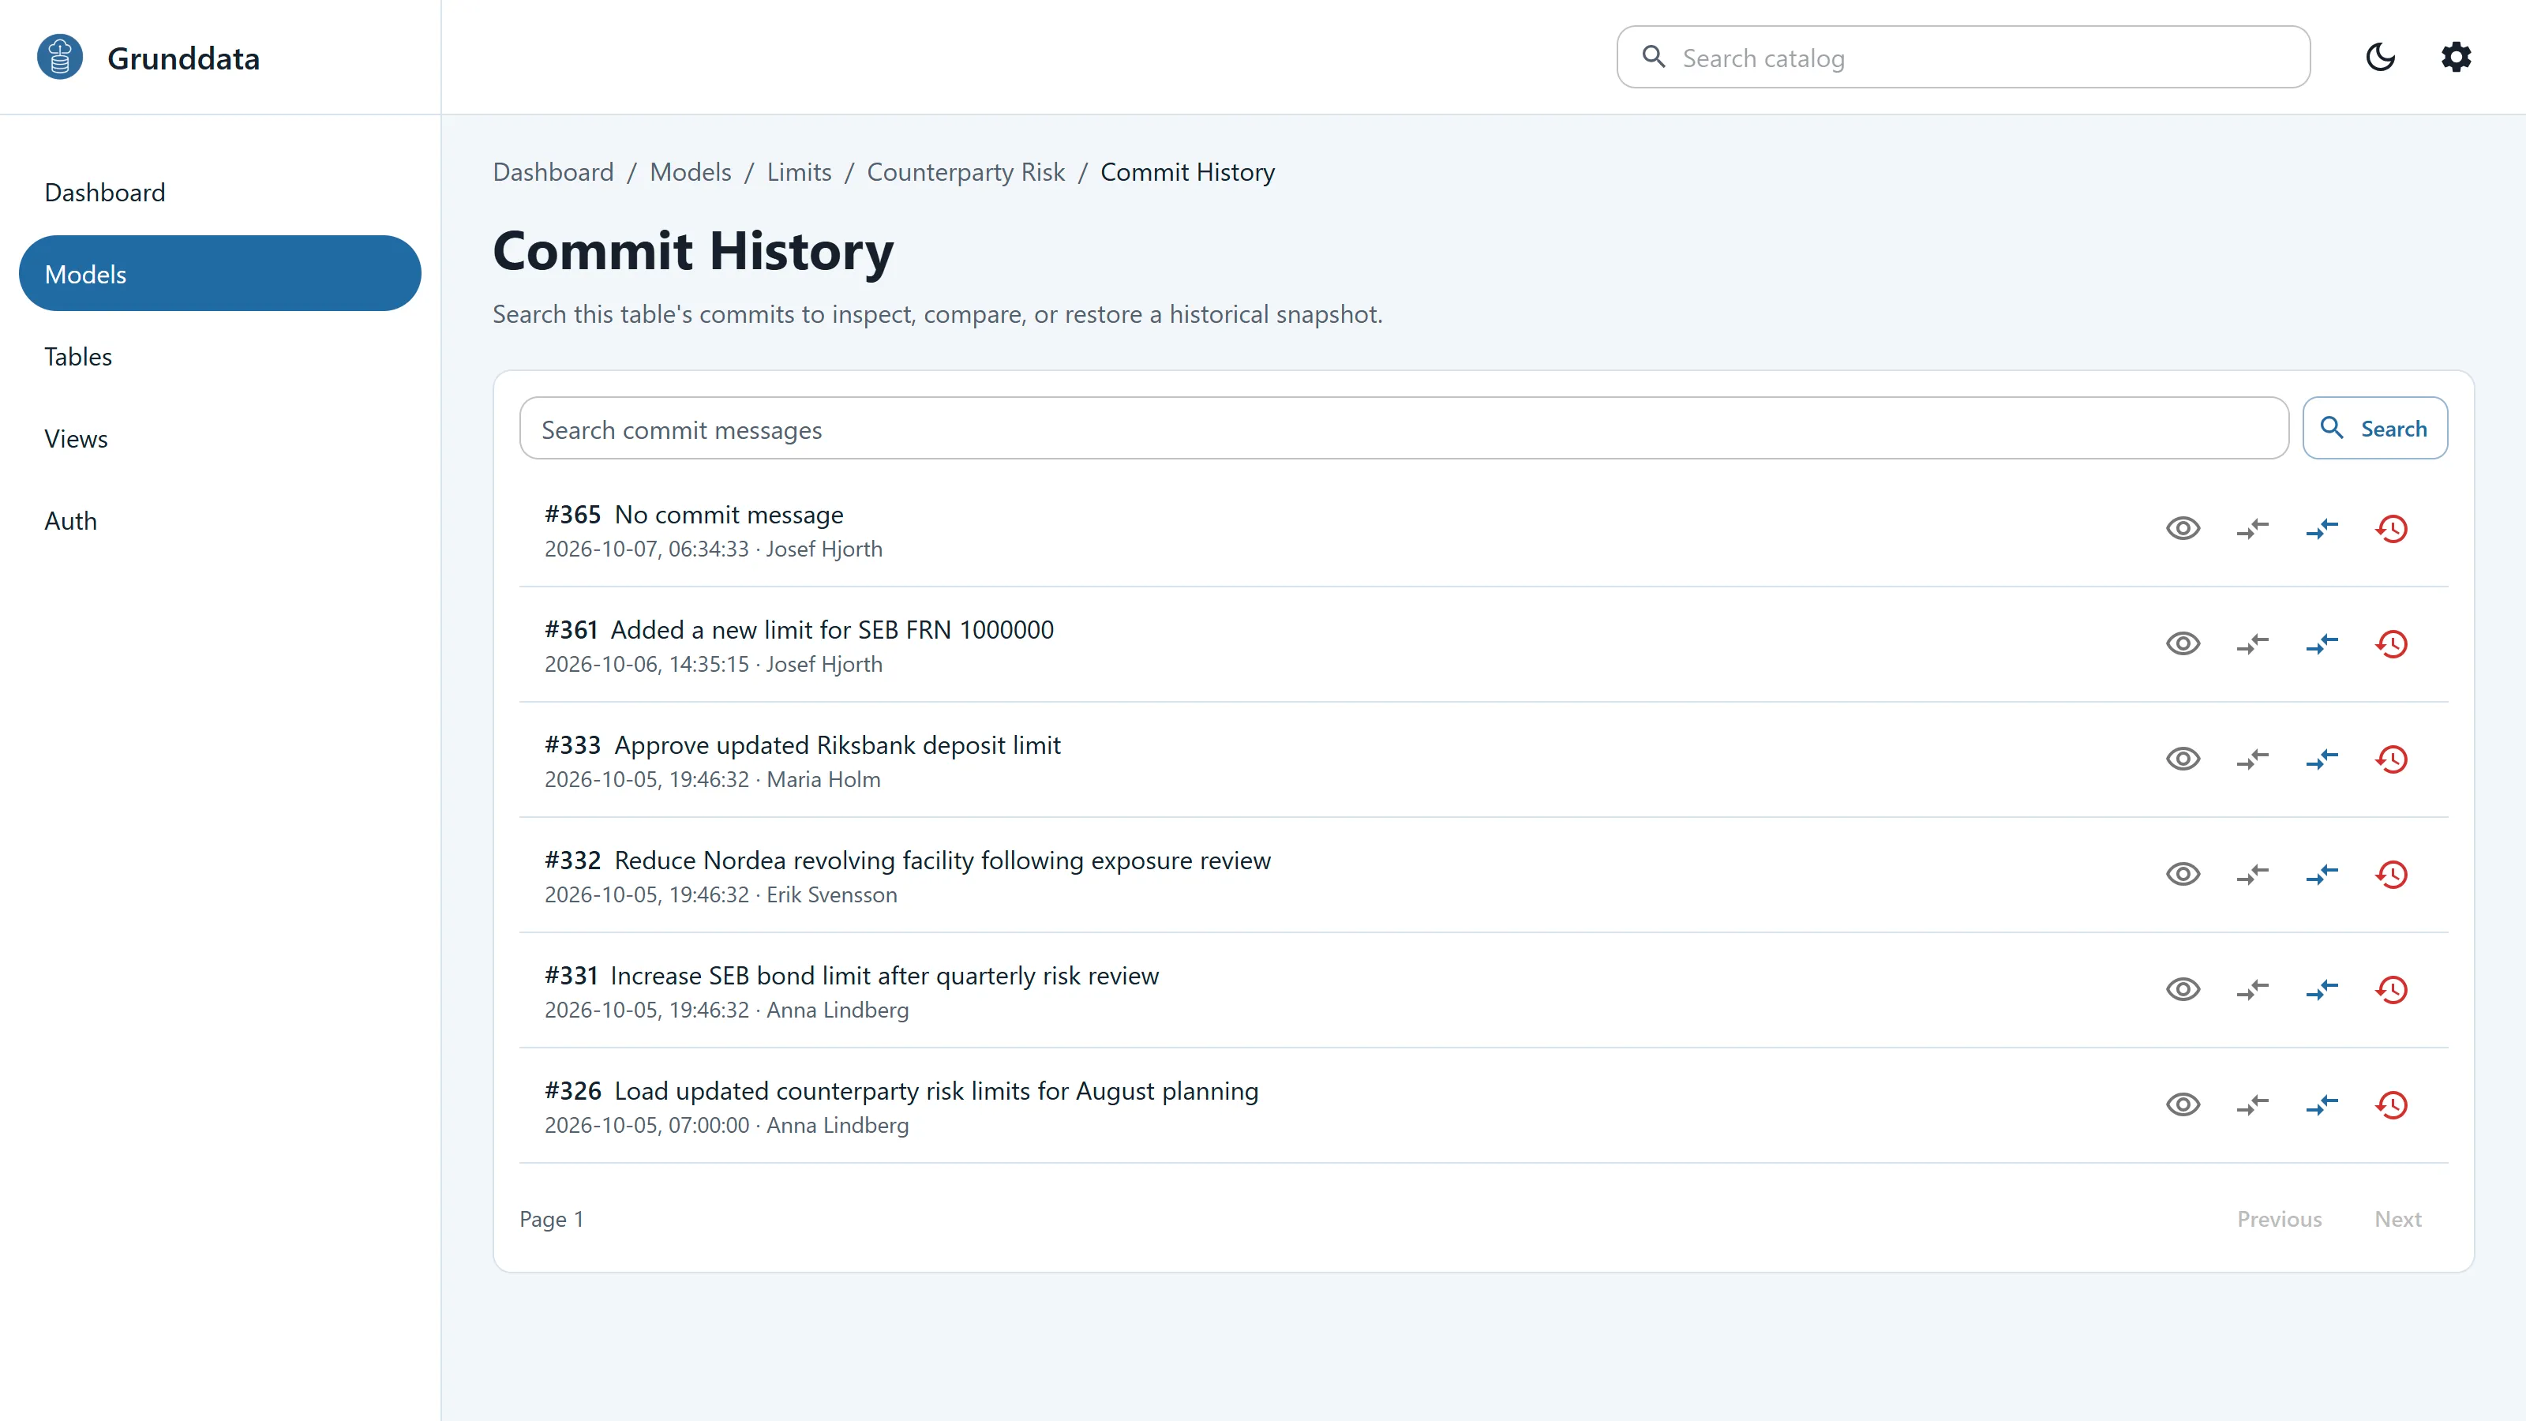Focus the Search commit messages field
This screenshot has height=1421, width=2526.
point(1404,428)
